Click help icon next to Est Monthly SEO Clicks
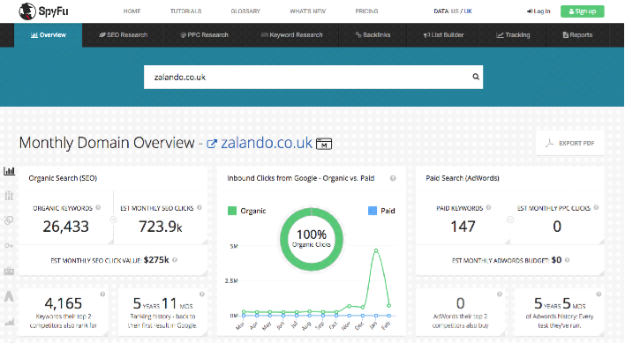The image size is (625, 343). tap(200, 207)
